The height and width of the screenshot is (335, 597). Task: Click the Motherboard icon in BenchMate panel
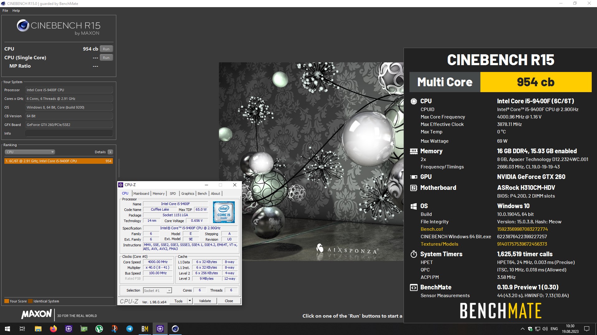pos(414,188)
